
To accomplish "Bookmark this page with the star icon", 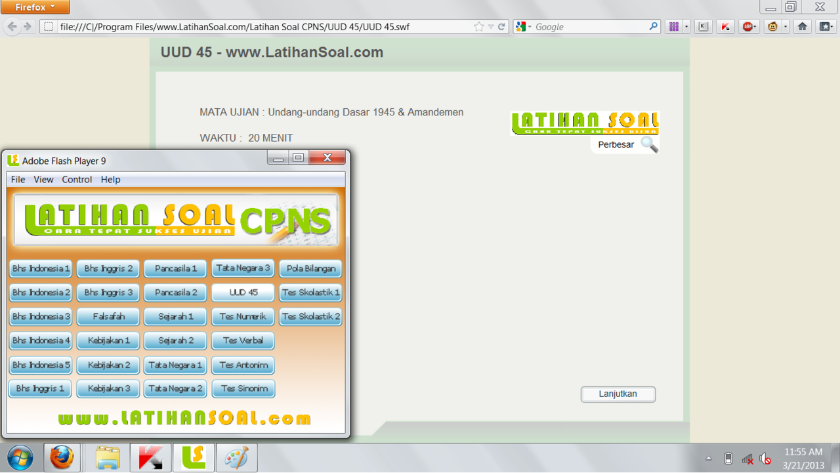I will (x=479, y=27).
